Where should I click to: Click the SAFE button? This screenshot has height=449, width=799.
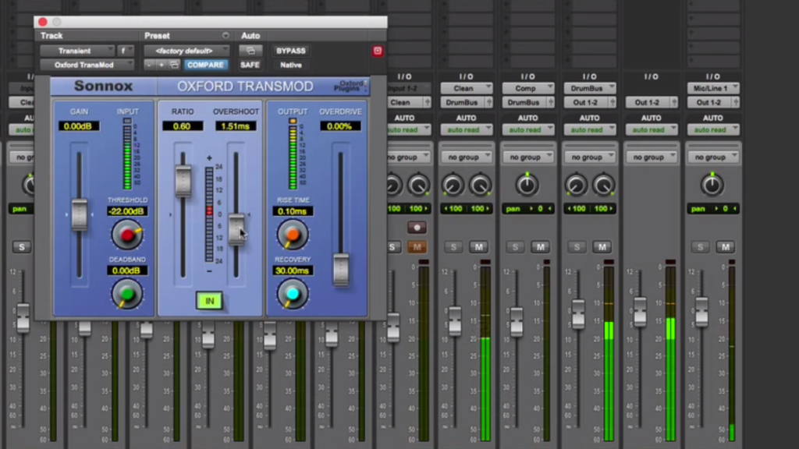coord(250,65)
